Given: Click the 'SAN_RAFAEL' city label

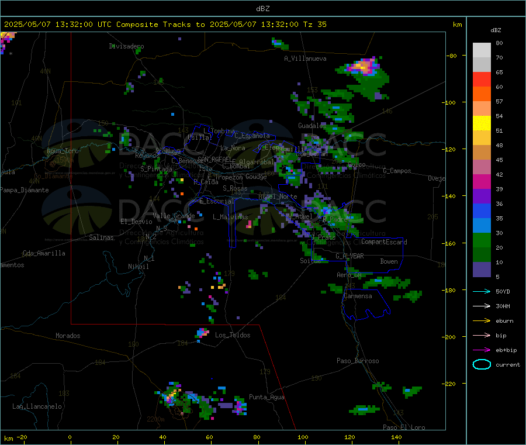Looking at the screenshot, I should pos(214,159).
